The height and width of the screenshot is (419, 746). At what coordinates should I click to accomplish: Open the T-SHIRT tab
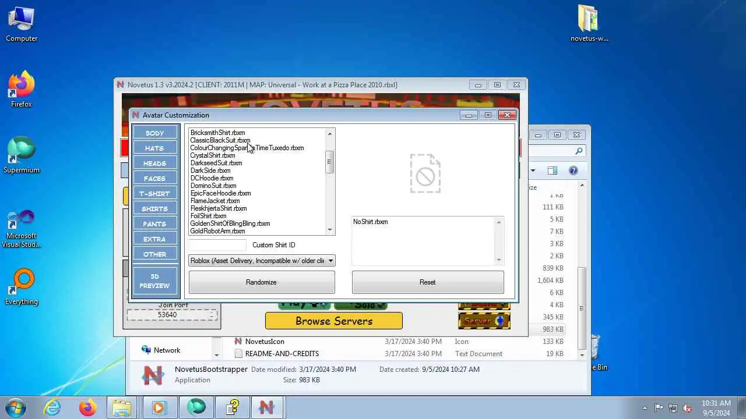pos(154,193)
